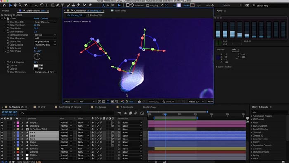Select the Brush tool

point(69,5)
